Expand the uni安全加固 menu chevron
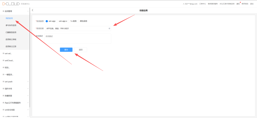This screenshot has width=257, height=118. tap(28, 110)
